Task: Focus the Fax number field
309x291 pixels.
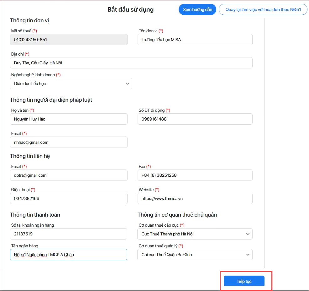Action: tap(195, 175)
